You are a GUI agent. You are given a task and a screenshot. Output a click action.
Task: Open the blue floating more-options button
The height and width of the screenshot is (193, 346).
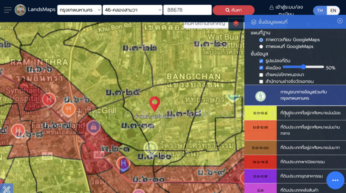335,180
